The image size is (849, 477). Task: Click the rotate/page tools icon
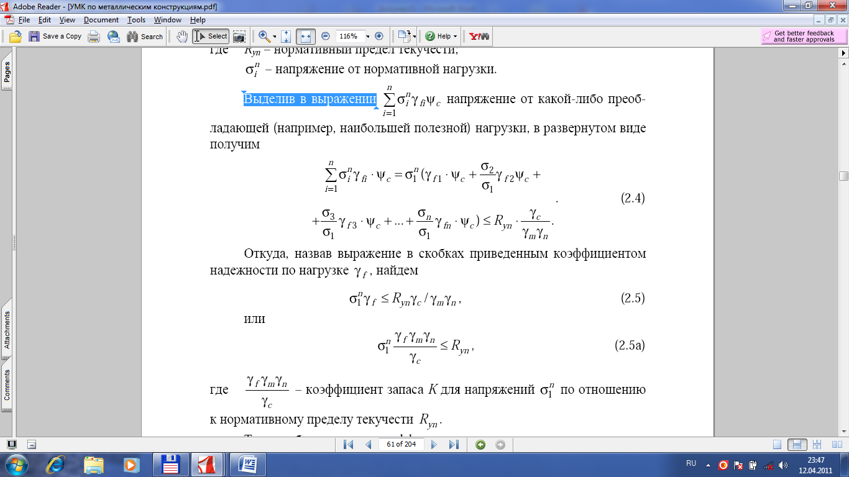pos(404,36)
